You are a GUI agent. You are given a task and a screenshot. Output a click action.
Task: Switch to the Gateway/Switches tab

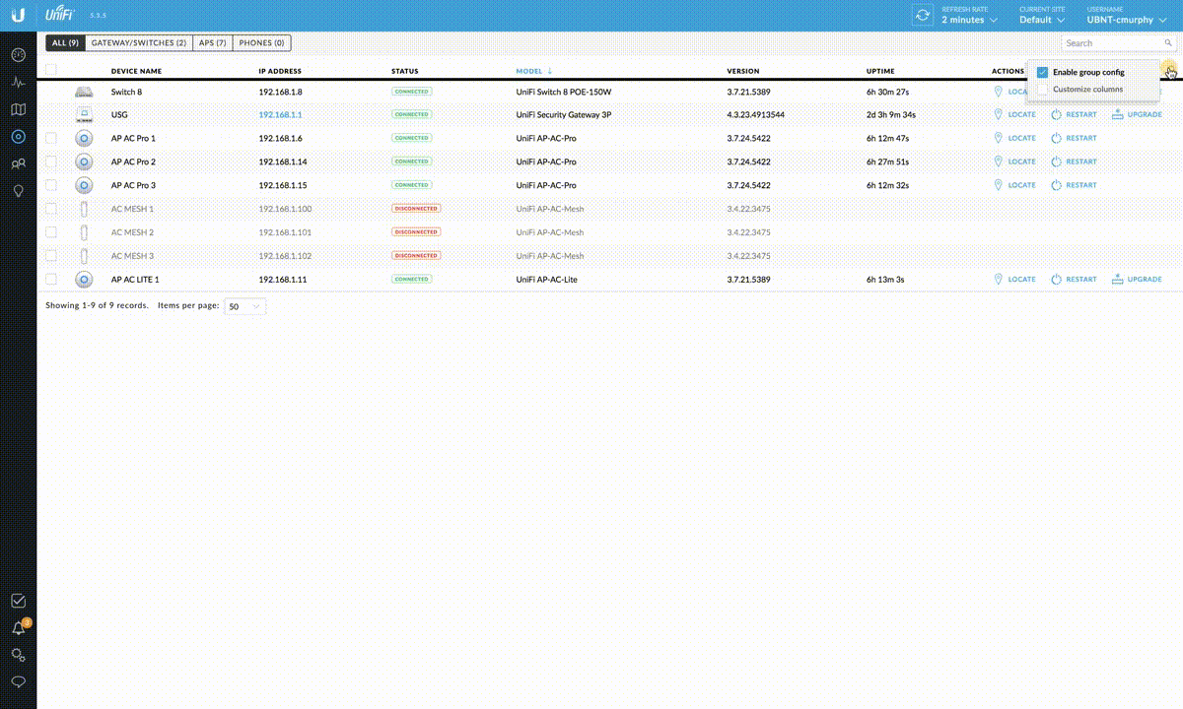coord(139,43)
